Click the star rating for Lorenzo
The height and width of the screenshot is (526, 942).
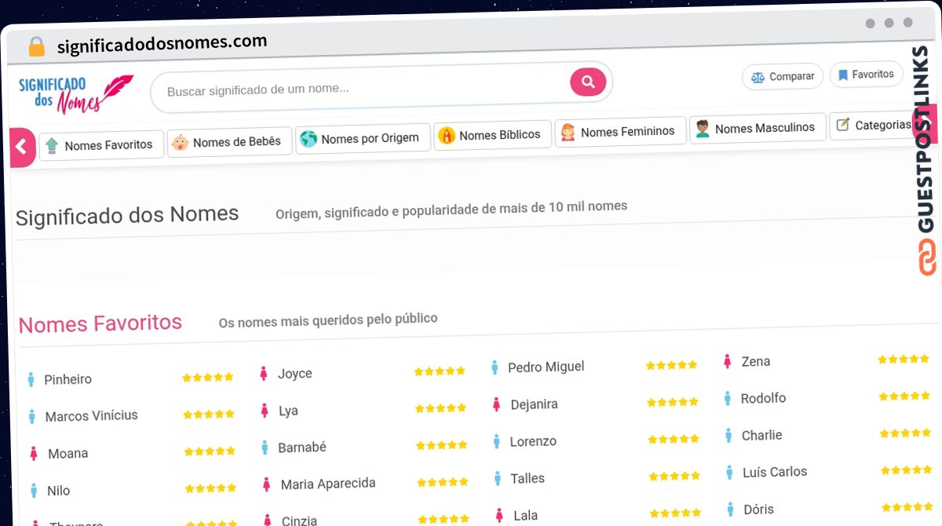click(x=673, y=439)
